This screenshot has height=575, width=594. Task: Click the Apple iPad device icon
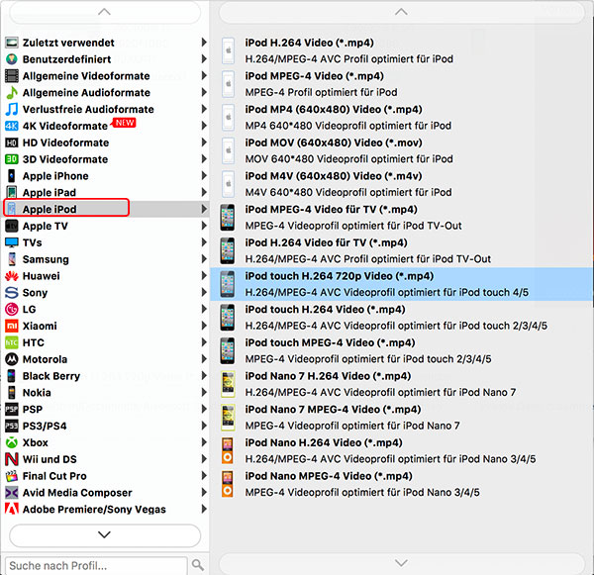pyautogui.click(x=12, y=192)
